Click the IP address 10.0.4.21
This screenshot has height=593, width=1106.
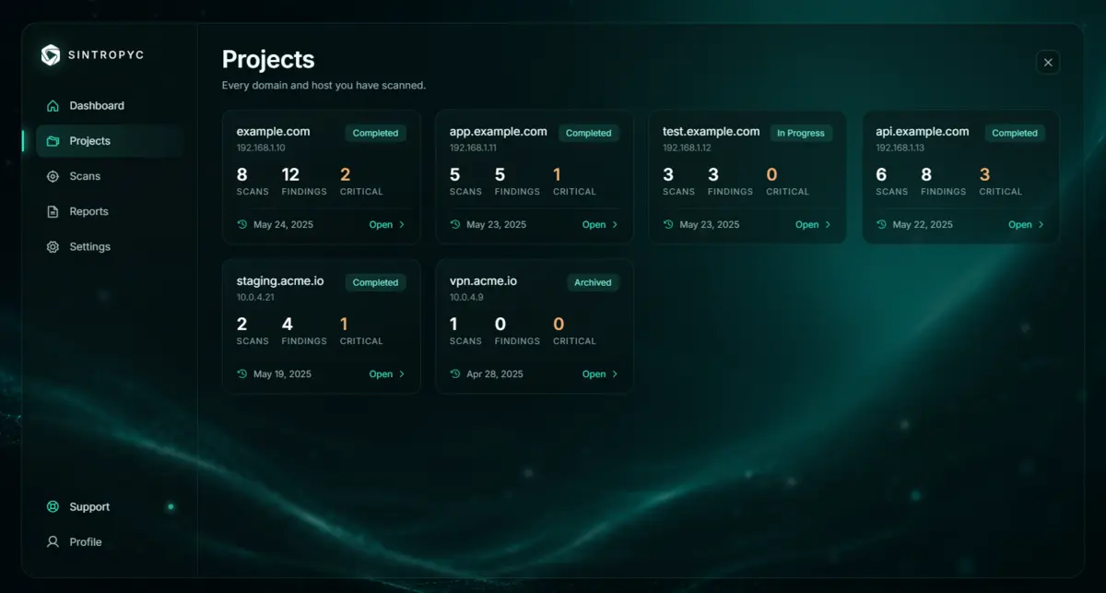pos(255,297)
